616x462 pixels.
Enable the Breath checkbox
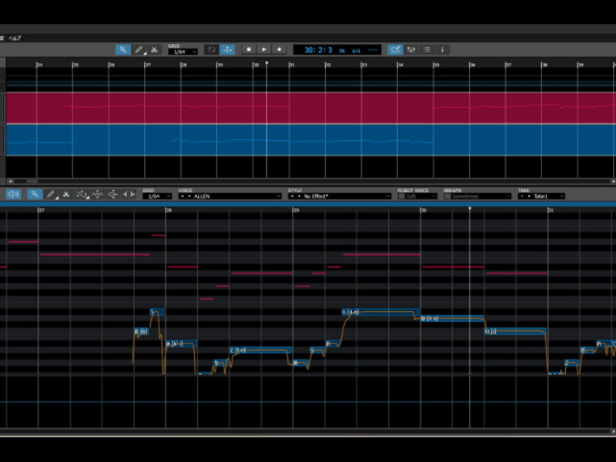point(447,196)
